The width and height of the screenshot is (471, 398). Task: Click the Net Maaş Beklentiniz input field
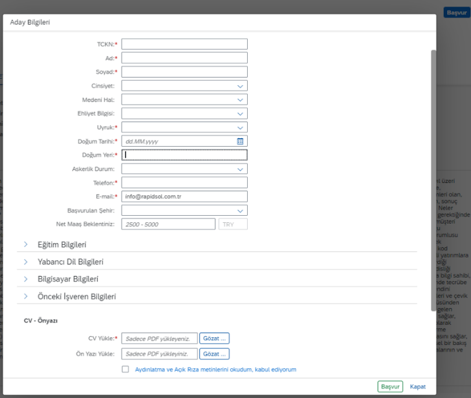tap(168, 224)
